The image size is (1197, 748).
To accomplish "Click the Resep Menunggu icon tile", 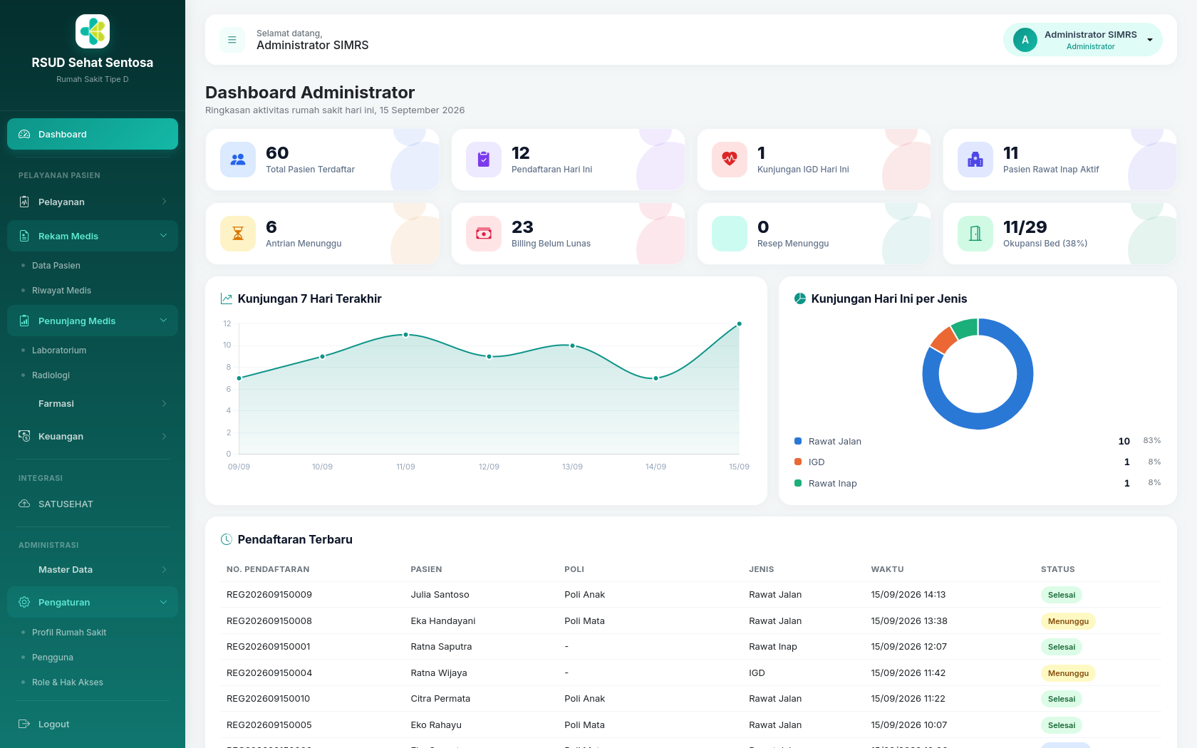I will pyautogui.click(x=730, y=234).
